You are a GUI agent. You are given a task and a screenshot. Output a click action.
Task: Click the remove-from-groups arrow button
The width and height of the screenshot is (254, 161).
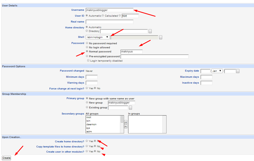click(126, 126)
